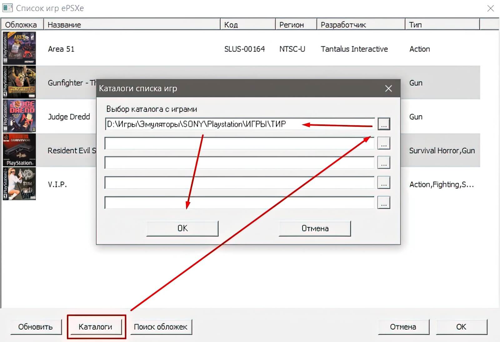
Task: Click the third empty directory path field
Action: click(x=240, y=163)
